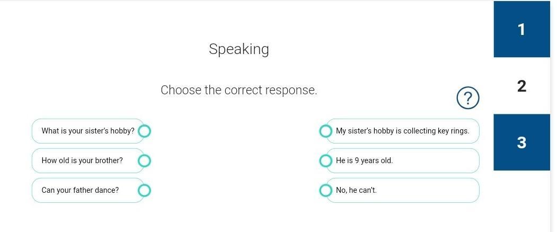Go to page 1 tab

tap(521, 29)
